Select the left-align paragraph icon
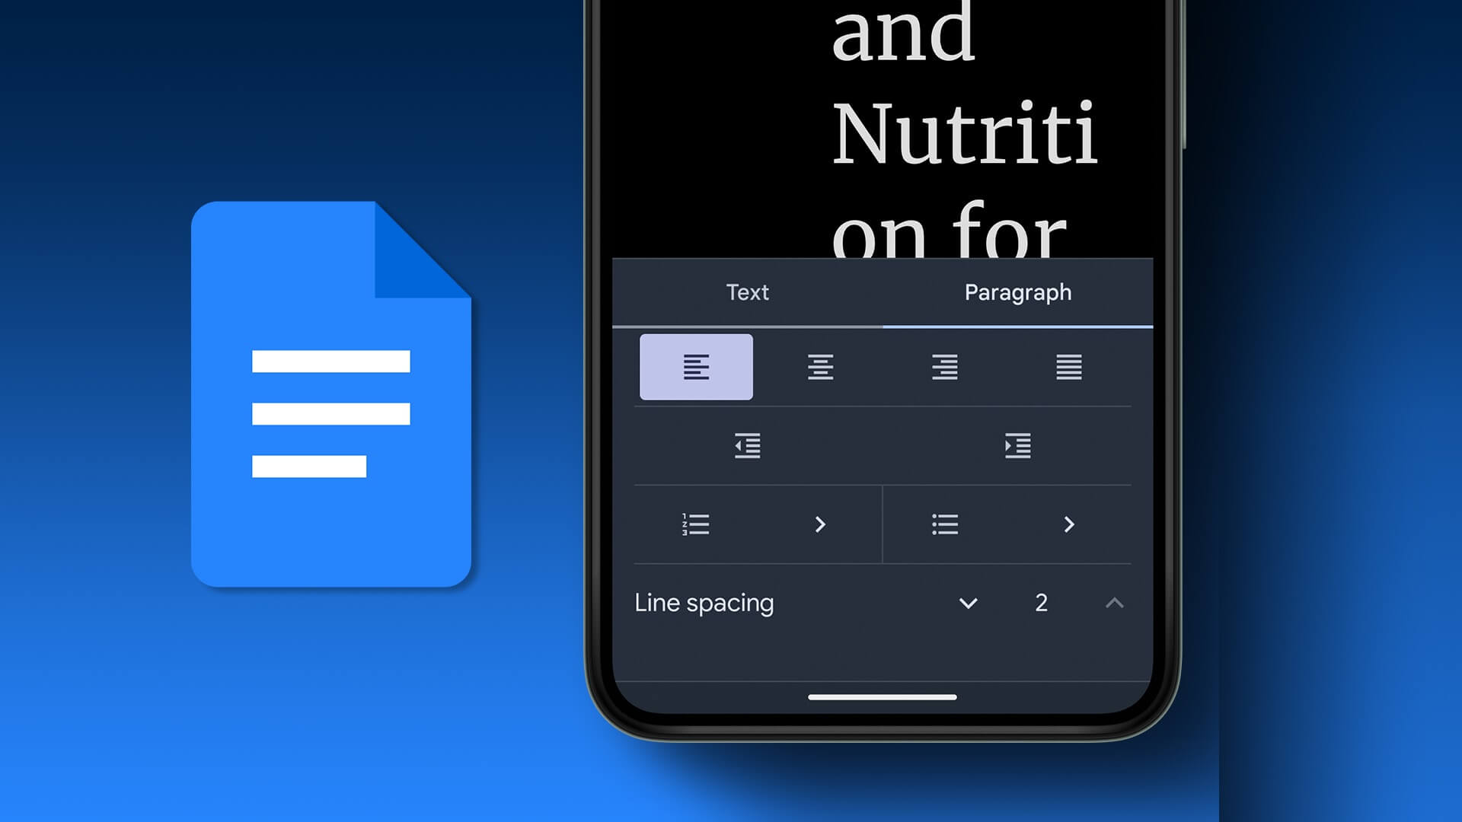This screenshot has width=1462, height=822. (696, 365)
